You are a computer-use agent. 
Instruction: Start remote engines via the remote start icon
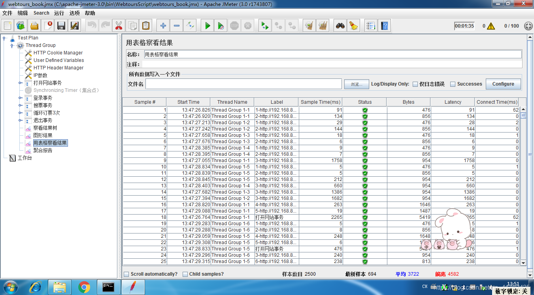click(265, 26)
